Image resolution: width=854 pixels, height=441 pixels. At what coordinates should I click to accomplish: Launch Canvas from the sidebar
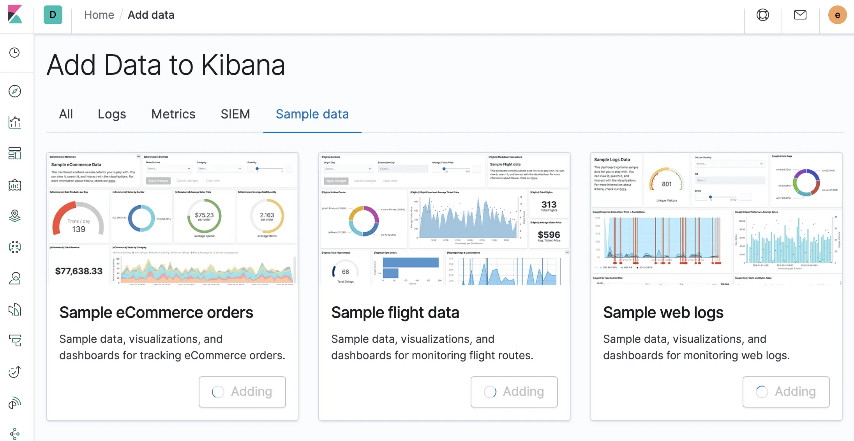pos(15,185)
